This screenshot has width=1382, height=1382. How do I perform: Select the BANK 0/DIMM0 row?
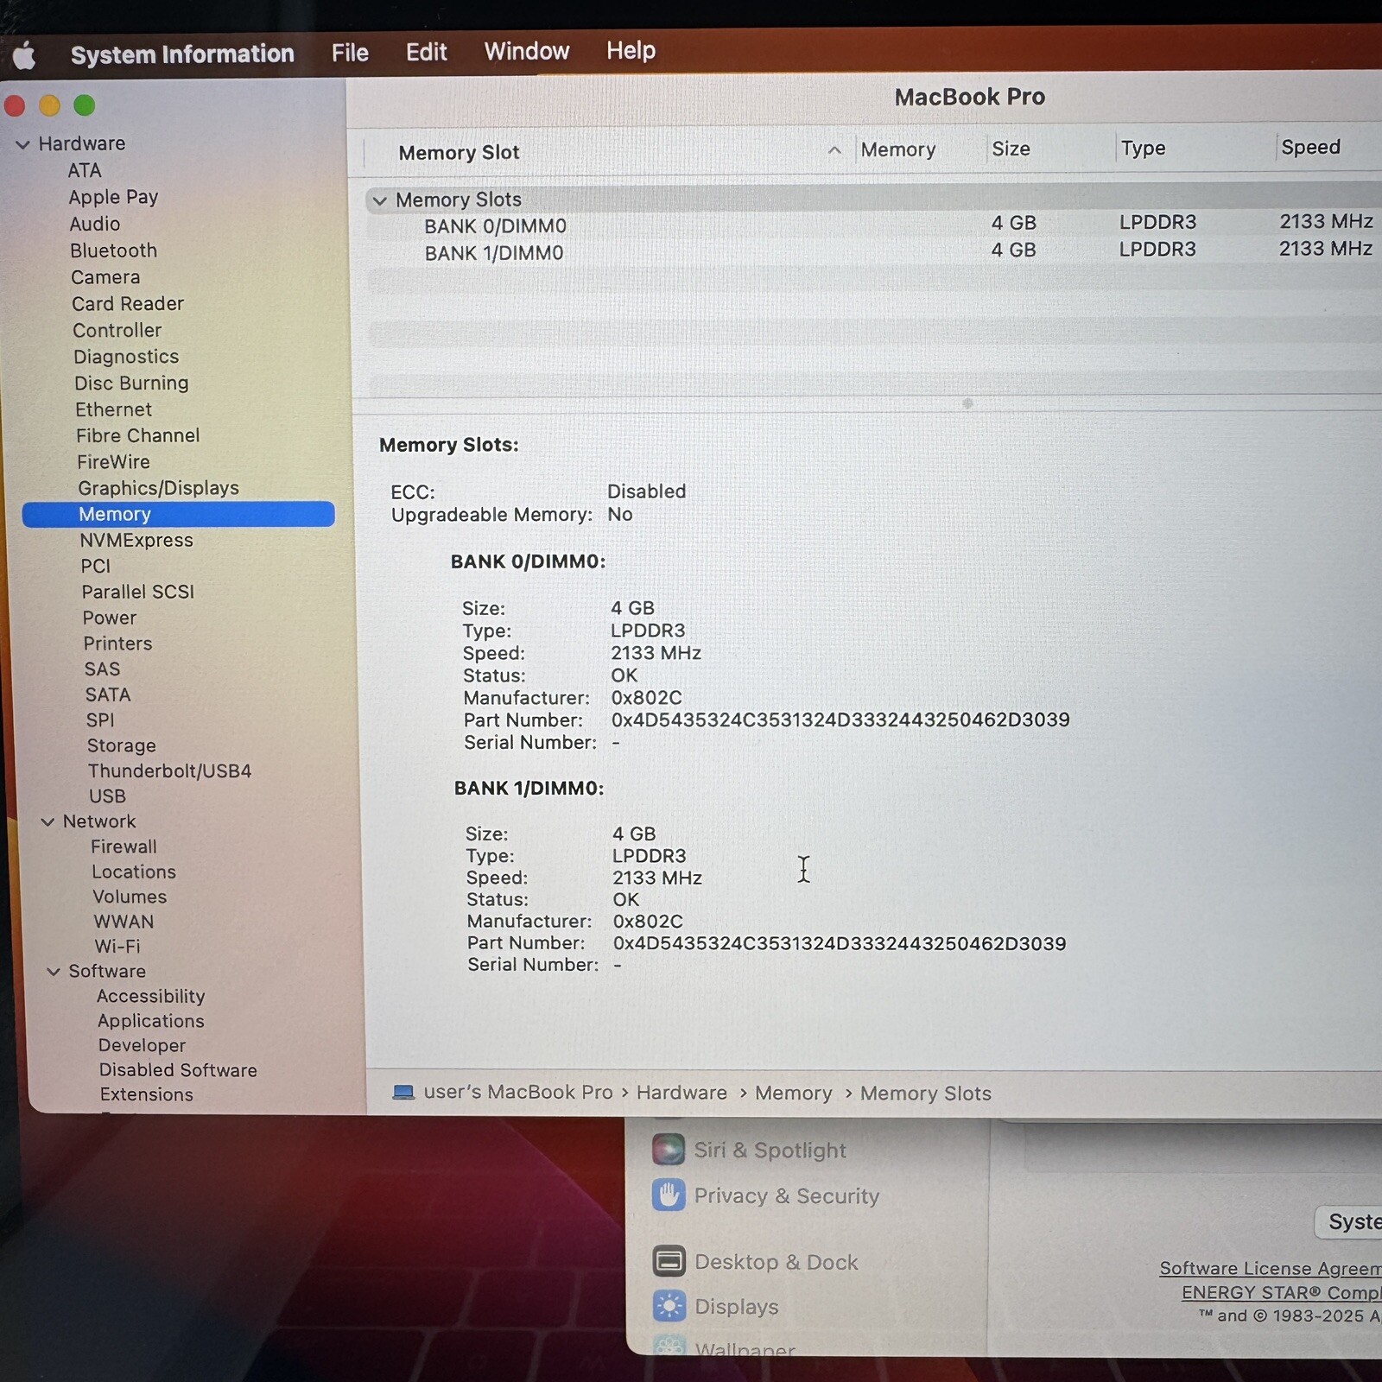(495, 226)
